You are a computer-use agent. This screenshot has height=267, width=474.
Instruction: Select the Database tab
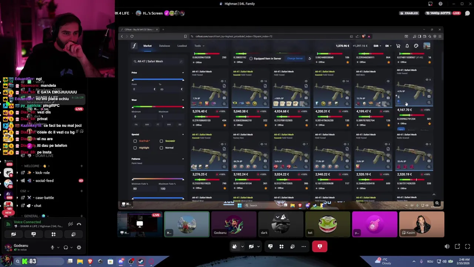coord(164,46)
